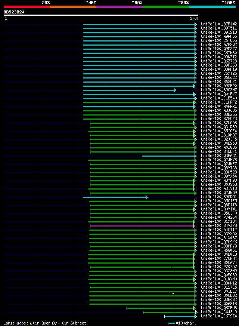Click the short cyan bar for Q3EAG1
Image resolution: width=239 pixels, height=326 pixels.
coord(169,156)
